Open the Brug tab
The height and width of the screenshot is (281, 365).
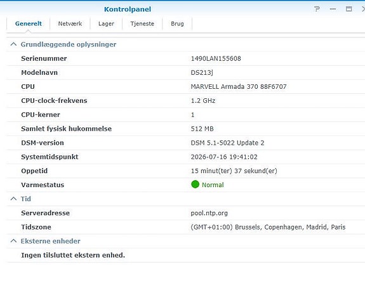177,23
